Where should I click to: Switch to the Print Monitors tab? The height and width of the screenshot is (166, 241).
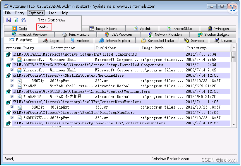76,34
